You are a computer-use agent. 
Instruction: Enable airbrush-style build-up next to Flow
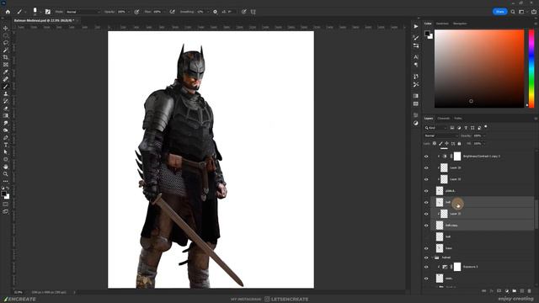pyautogui.click(x=173, y=12)
